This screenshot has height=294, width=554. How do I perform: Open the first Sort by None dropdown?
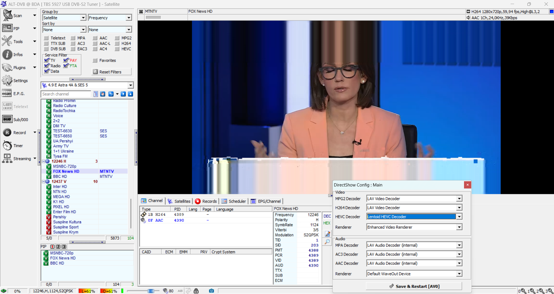(83, 29)
